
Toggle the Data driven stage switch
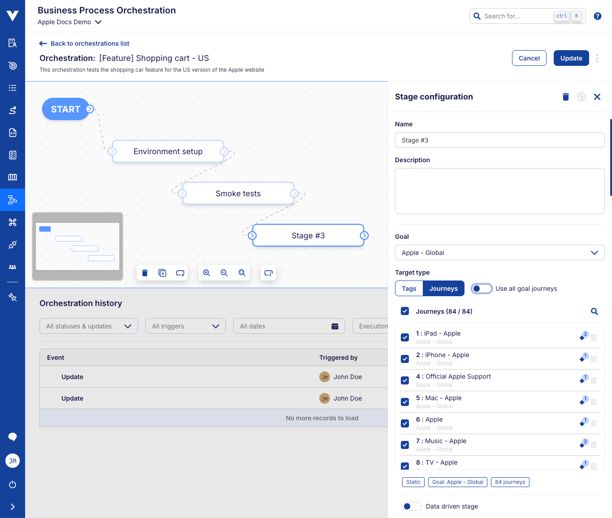point(412,506)
